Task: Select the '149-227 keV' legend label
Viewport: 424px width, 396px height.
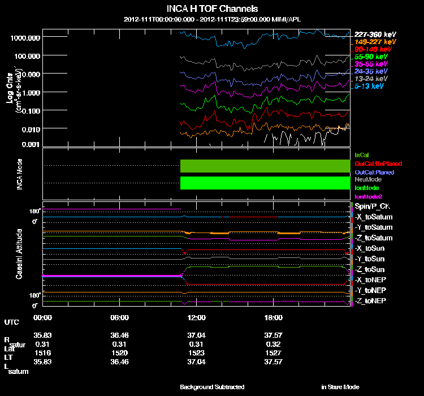Action: (x=375, y=42)
